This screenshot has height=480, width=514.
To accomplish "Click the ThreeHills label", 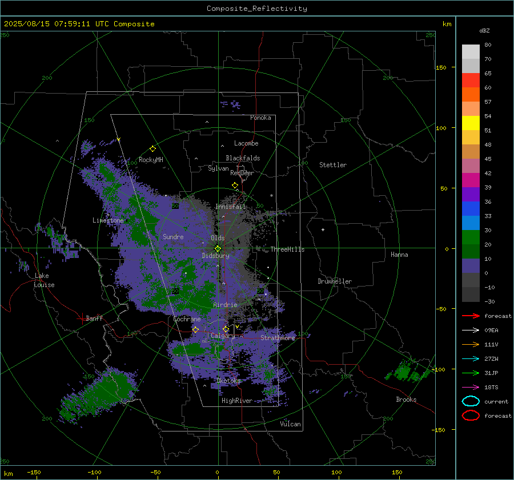I will [x=287, y=249].
